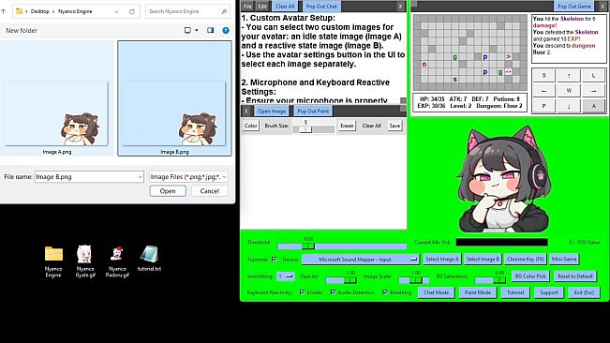Click the W key in mini game pad
The image size is (610, 343).
[x=569, y=91]
